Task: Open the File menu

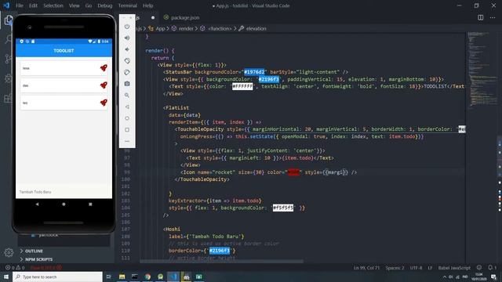Action: coord(20,5)
